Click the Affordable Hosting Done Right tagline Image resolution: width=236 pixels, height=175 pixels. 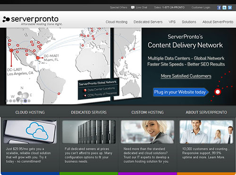coord(42,24)
